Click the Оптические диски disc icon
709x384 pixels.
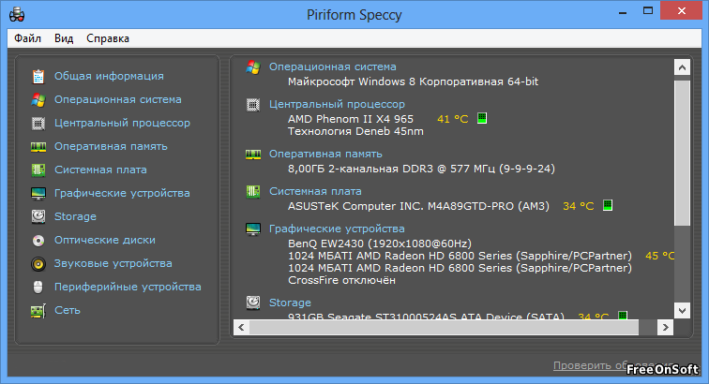[38, 241]
